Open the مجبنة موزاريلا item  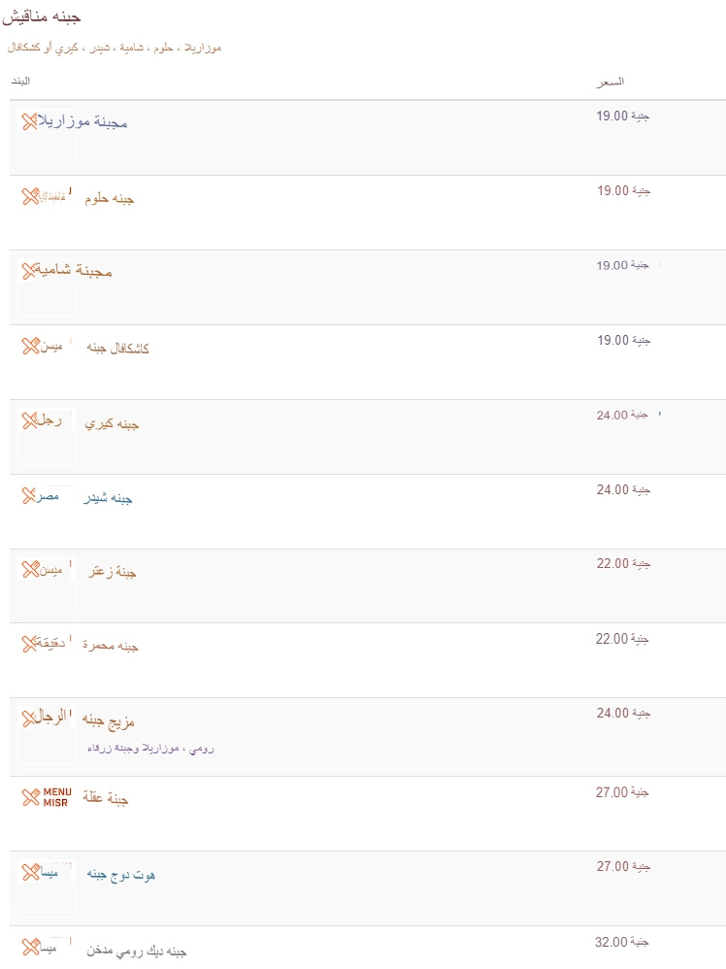tap(82, 121)
